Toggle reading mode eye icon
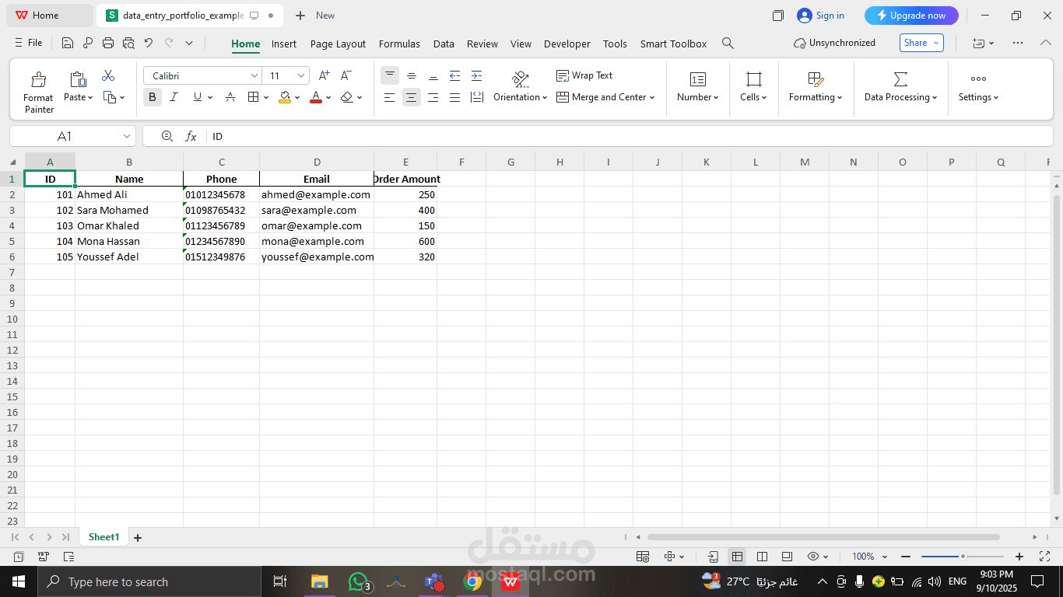 point(813,557)
